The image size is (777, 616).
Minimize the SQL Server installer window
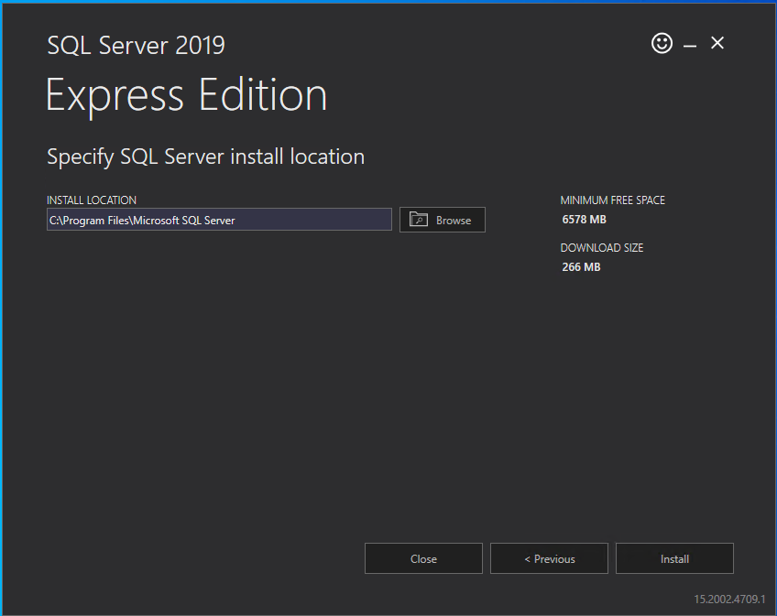pyautogui.click(x=690, y=45)
